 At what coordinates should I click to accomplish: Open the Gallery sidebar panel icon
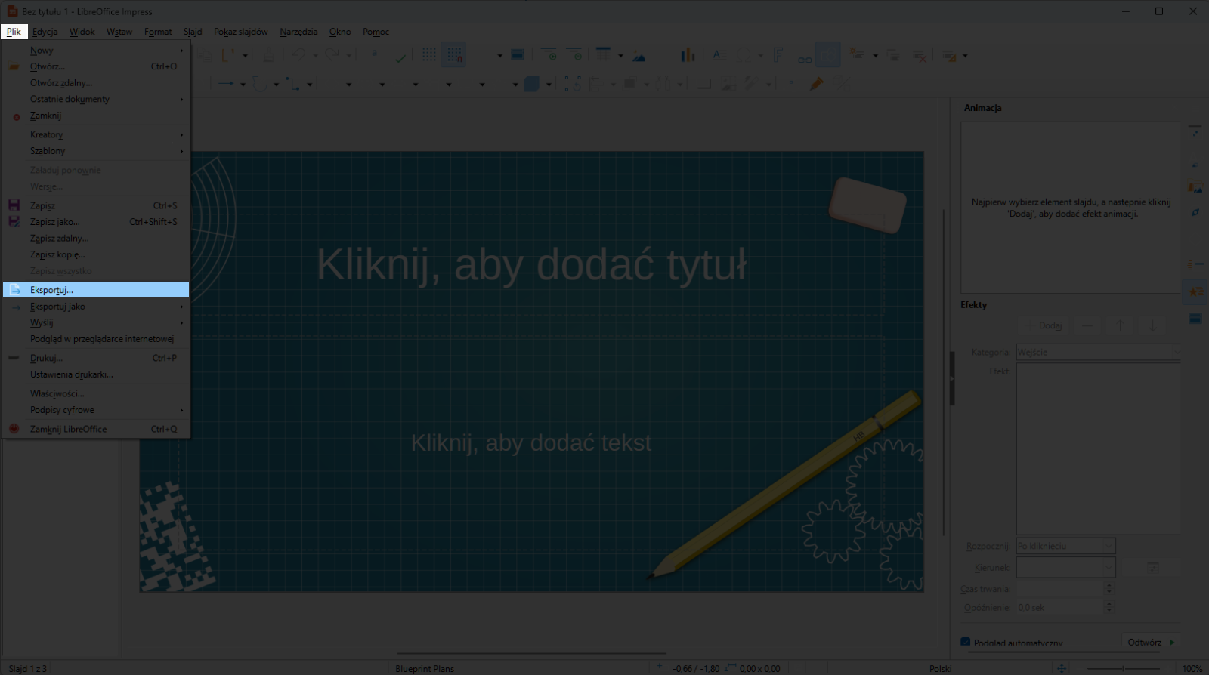(1195, 187)
